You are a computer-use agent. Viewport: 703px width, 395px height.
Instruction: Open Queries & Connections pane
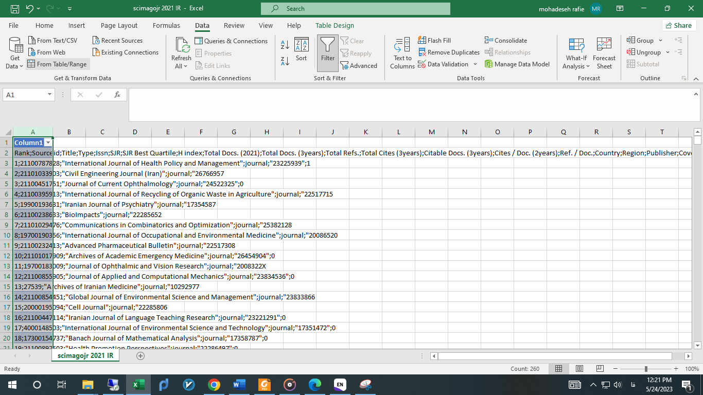(x=231, y=41)
